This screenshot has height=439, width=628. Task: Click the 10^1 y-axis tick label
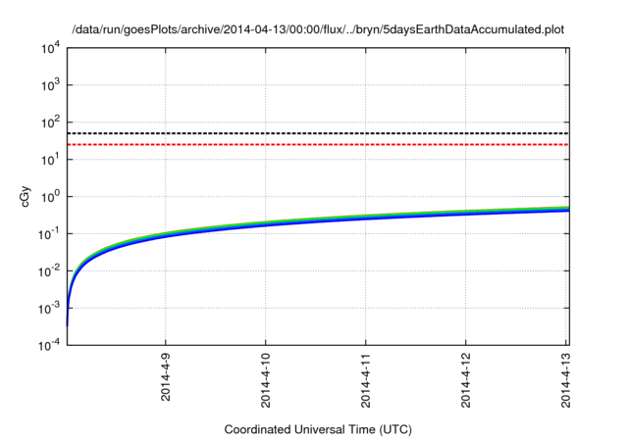51,160
